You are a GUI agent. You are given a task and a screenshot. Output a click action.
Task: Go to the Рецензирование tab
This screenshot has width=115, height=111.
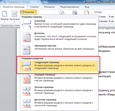pyautogui.click(x=70, y=7)
